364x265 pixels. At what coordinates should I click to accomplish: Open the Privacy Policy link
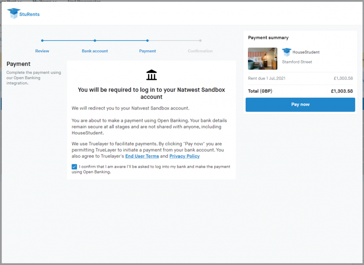pos(185,156)
